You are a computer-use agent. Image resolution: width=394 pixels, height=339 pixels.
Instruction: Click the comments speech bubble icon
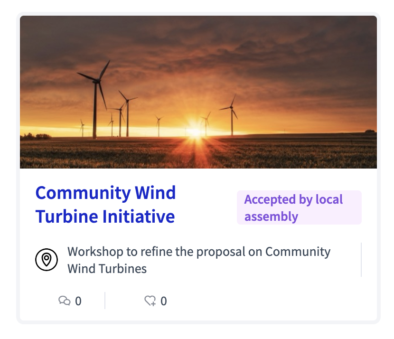coord(64,301)
